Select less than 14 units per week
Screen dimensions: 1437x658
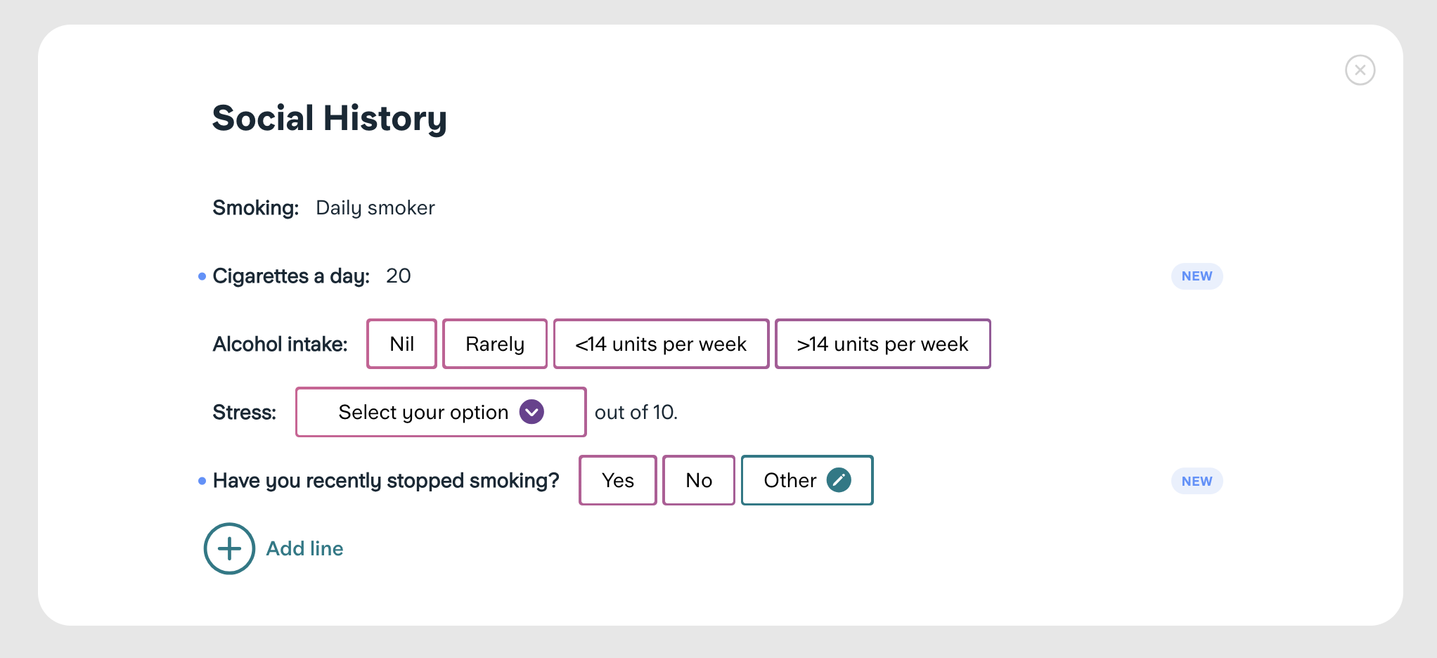click(x=661, y=344)
